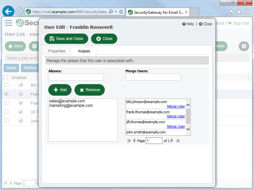Select the Aliases tab

(x=84, y=51)
